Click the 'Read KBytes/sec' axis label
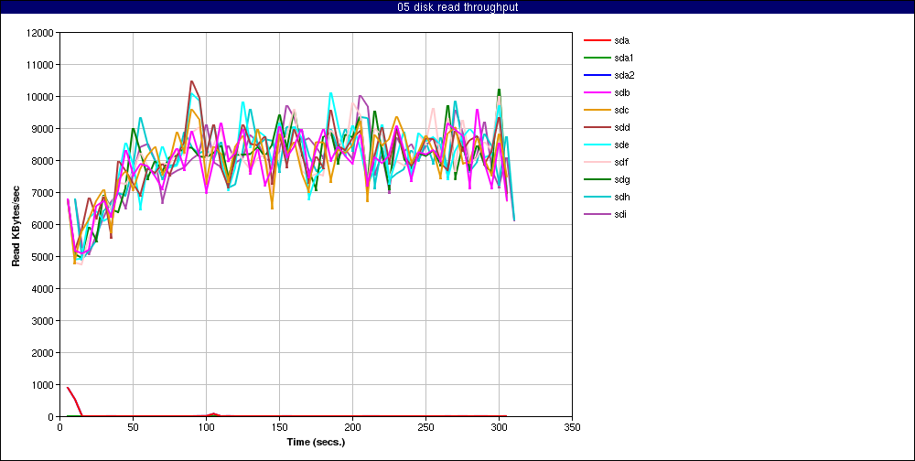The height and width of the screenshot is (461, 915). tap(16, 225)
